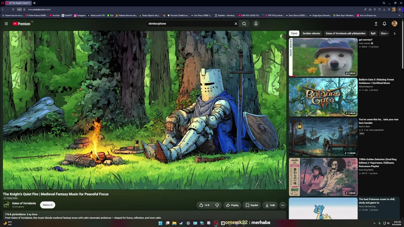404x227 pixels.
Task: Open Steam from the taskbar
Action: 181,223
